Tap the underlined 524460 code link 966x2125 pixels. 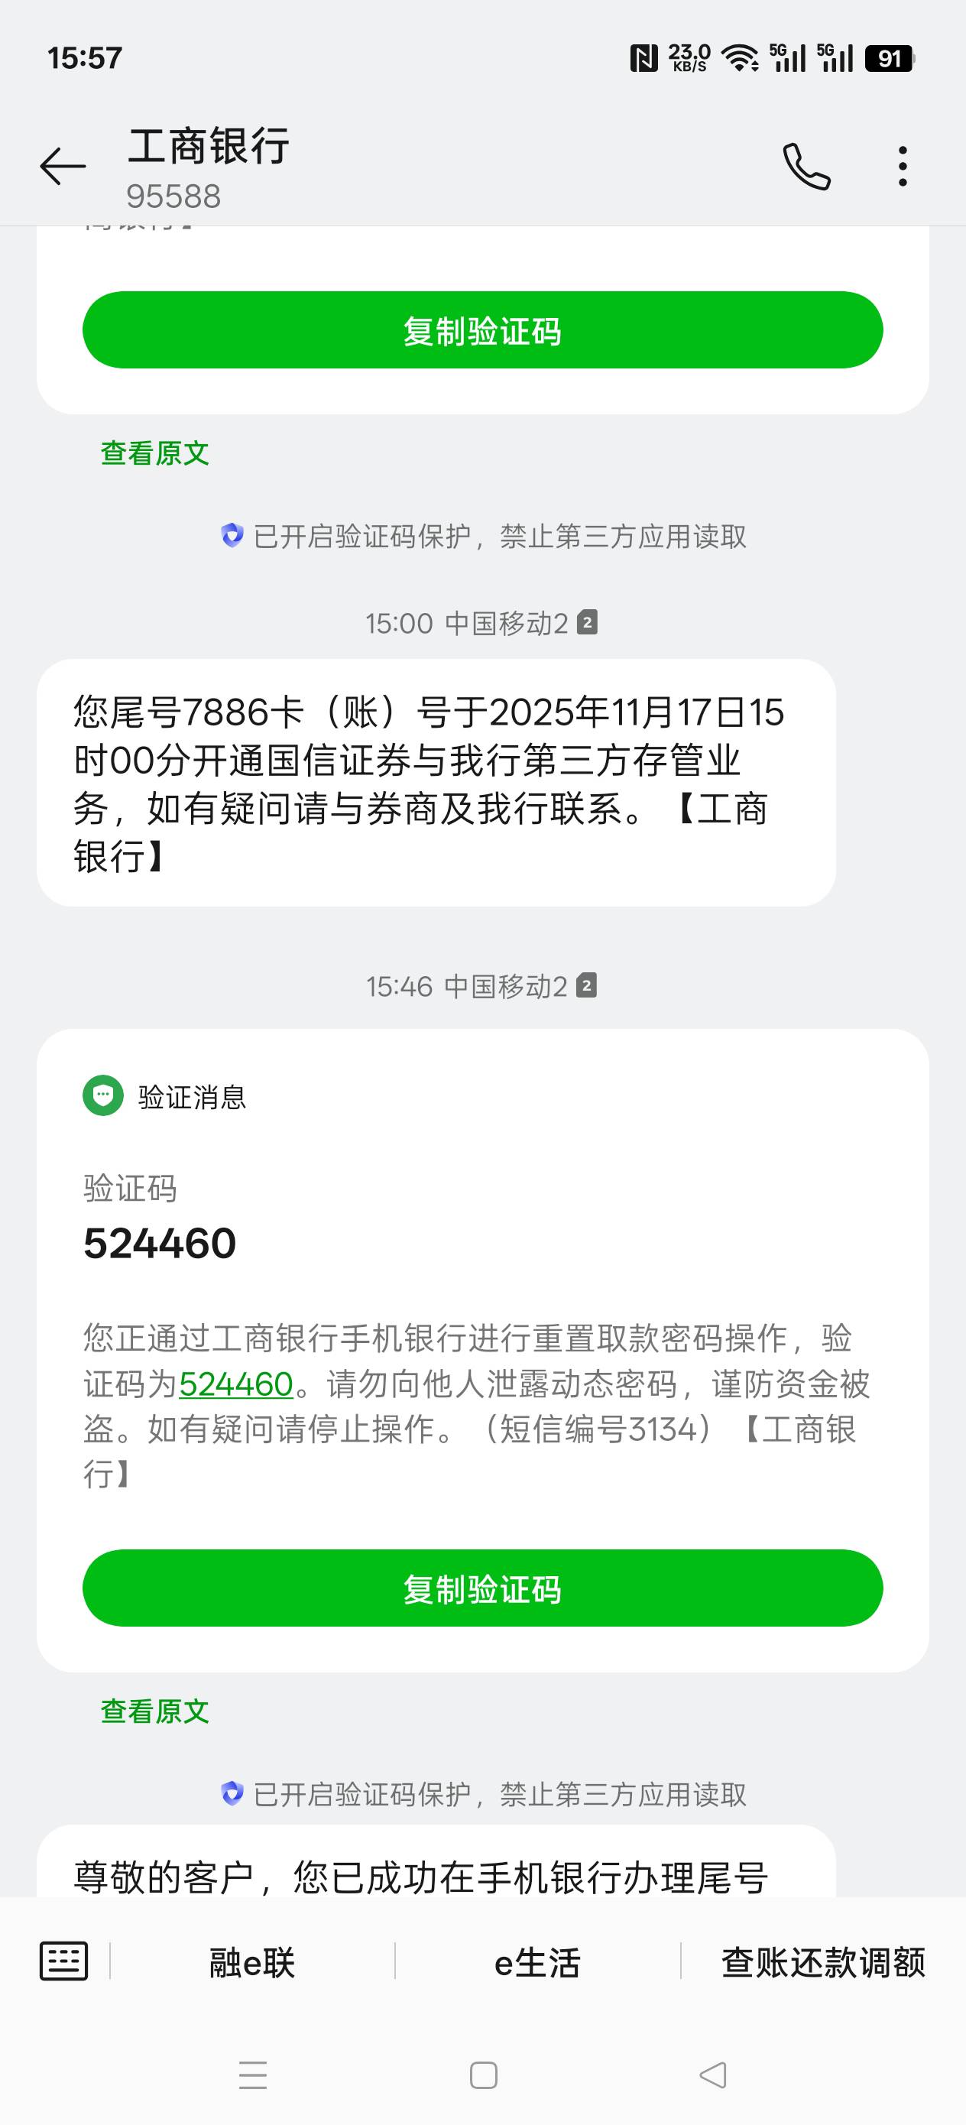coord(236,1384)
